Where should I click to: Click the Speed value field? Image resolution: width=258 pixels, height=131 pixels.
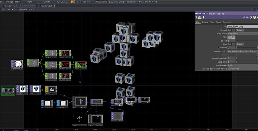pyautogui.click(x=232, y=41)
